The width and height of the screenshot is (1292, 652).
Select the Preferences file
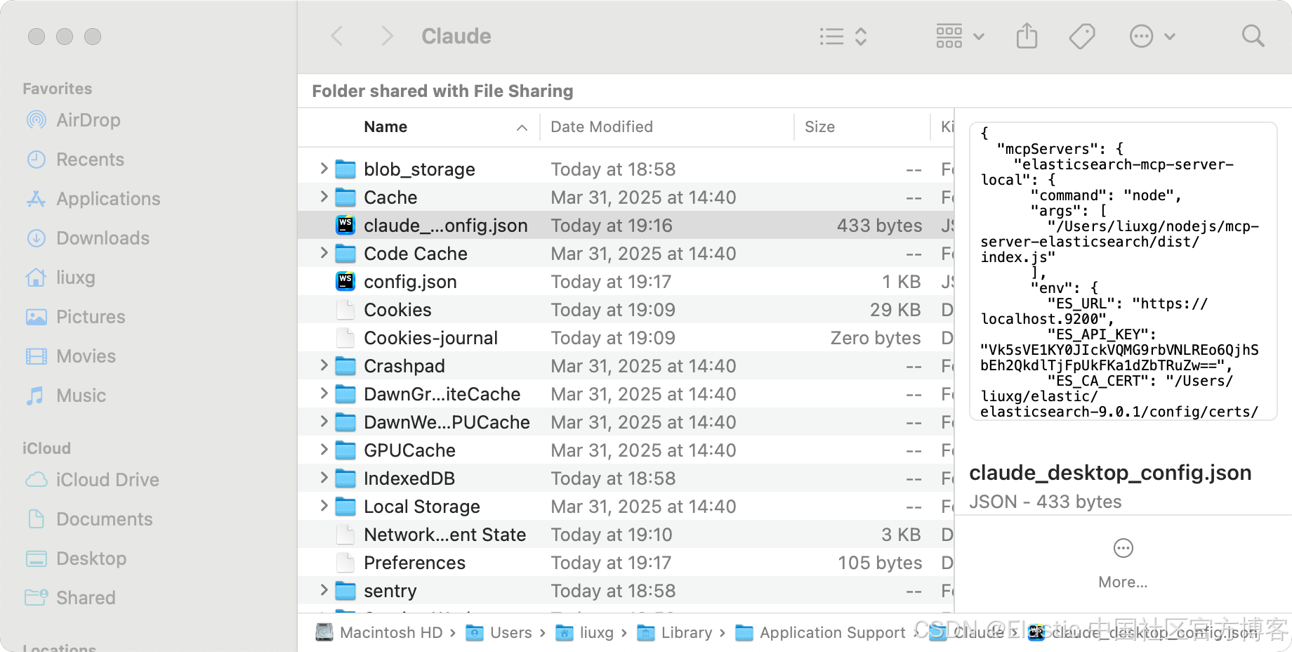pos(414,563)
